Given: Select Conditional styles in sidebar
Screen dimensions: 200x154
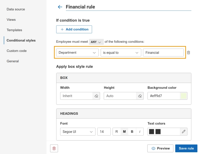Looking at the screenshot, I should [x=21, y=40].
